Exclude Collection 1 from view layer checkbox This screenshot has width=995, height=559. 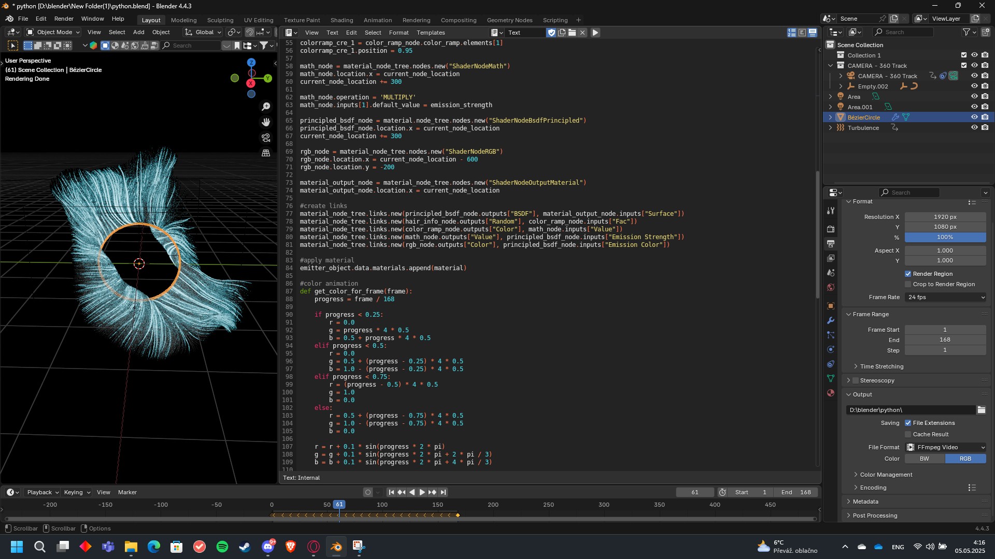964,55
